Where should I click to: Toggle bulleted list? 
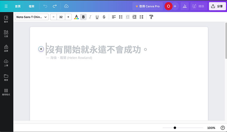pyautogui.click(x=121, y=17)
